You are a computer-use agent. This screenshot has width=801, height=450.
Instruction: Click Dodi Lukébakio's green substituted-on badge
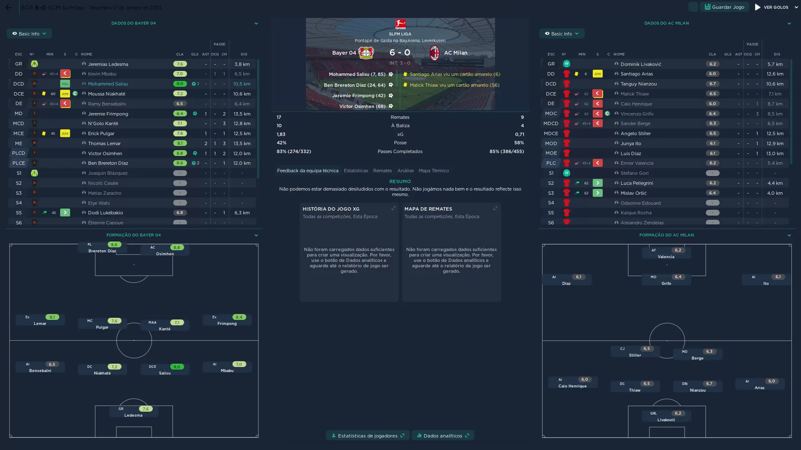[65, 213]
